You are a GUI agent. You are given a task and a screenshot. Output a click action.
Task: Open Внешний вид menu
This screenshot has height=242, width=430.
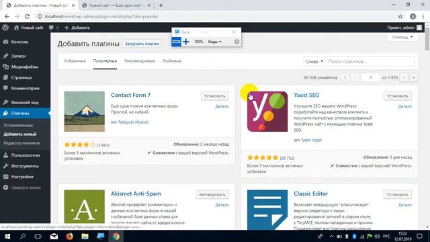(x=25, y=102)
